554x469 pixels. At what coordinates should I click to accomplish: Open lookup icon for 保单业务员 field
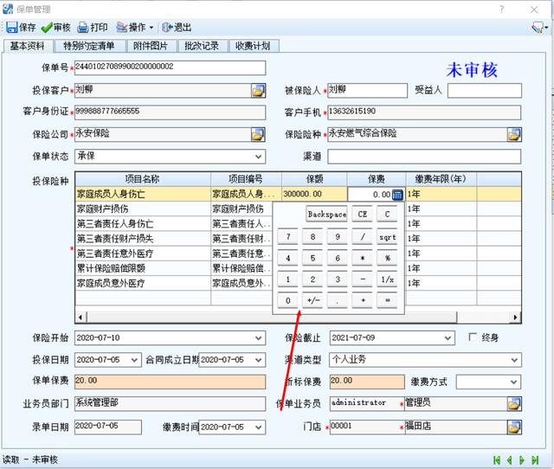[x=514, y=403]
